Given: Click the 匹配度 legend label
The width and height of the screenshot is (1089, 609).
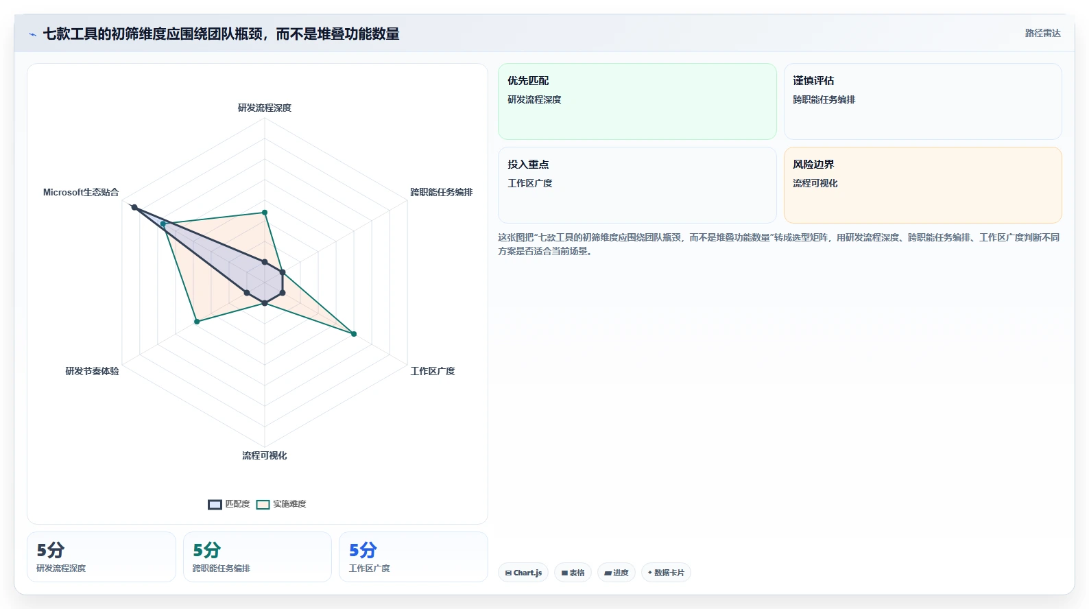Looking at the screenshot, I should pyautogui.click(x=237, y=504).
